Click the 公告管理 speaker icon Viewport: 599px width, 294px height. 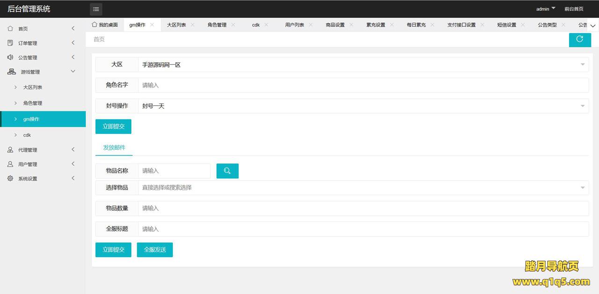[x=10, y=58]
